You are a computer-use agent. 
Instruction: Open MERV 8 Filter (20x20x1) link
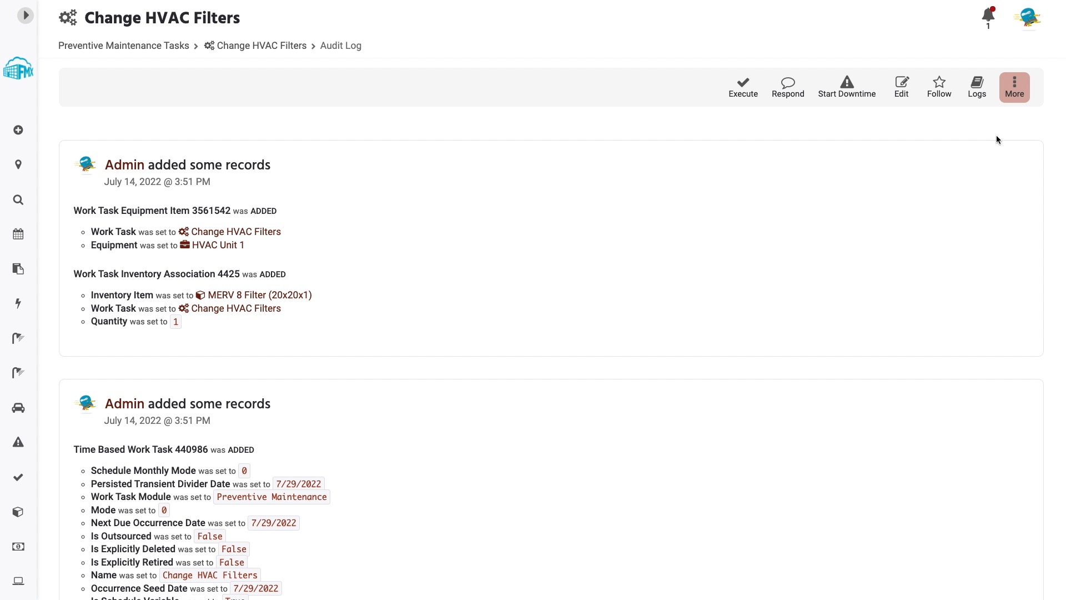click(254, 295)
